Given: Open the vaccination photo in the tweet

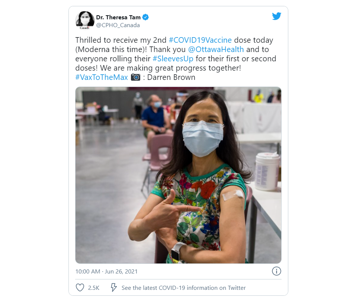Looking at the screenshot, I should 178,175.
